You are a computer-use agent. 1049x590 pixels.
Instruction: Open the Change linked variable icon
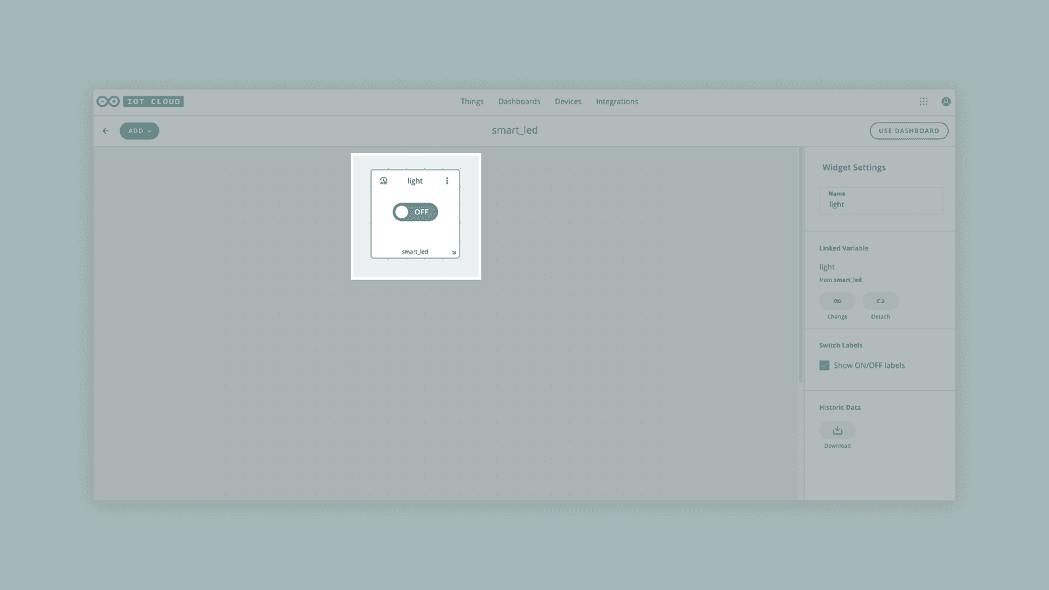coord(837,301)
